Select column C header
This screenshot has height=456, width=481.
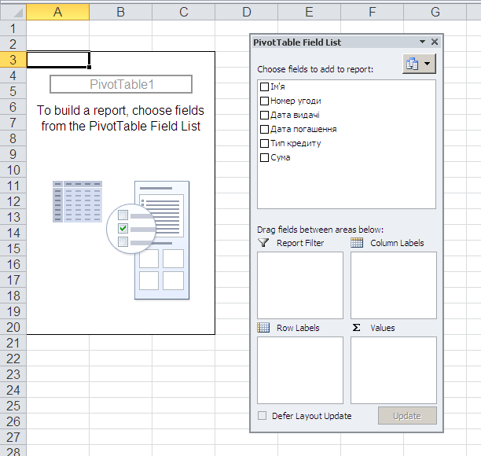pyautogui.click(x=183, y=12)
